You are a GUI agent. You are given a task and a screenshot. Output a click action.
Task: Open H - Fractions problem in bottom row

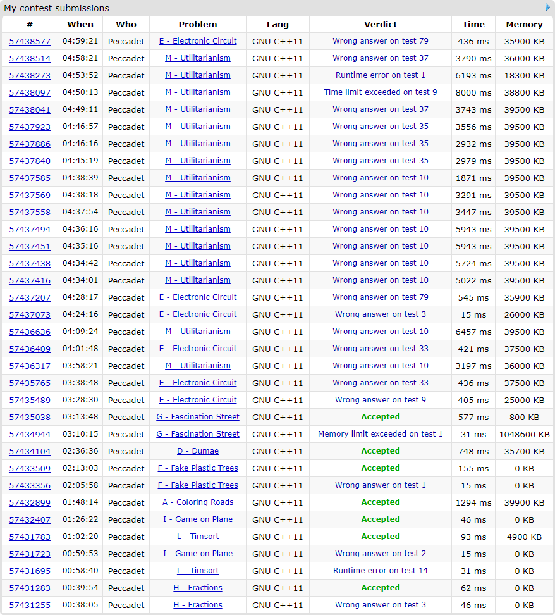(198, 605)
